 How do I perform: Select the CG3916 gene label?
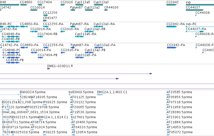coord(67,2)
